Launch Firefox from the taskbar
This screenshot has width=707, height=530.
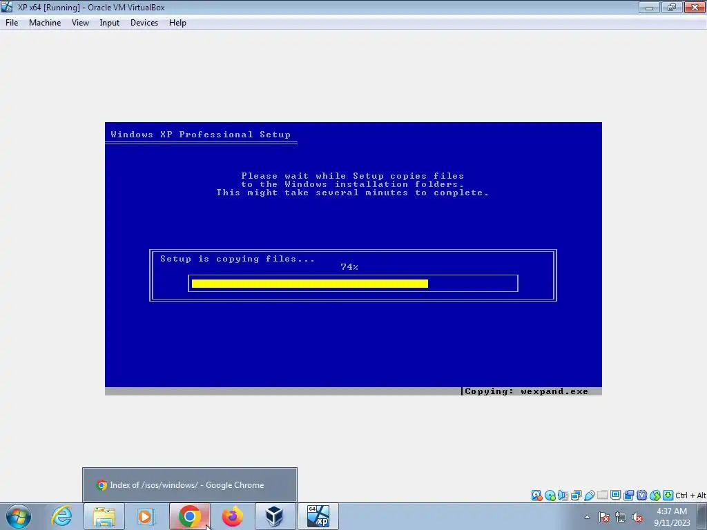point(233,516)
